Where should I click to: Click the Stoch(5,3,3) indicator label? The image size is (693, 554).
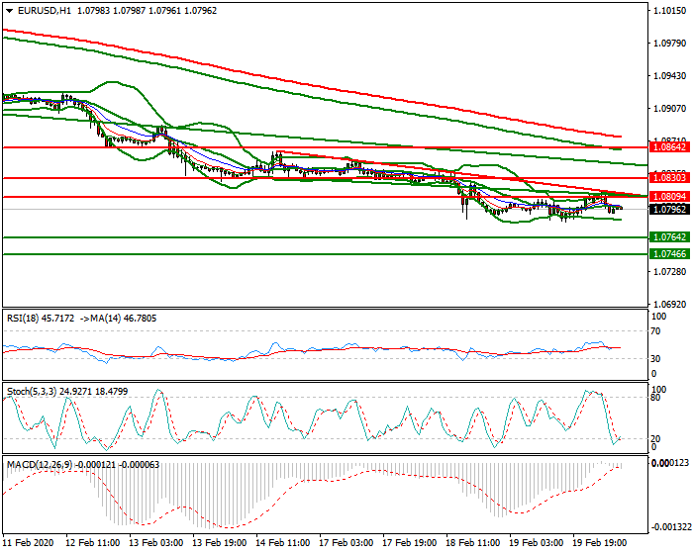pos(32,392)
